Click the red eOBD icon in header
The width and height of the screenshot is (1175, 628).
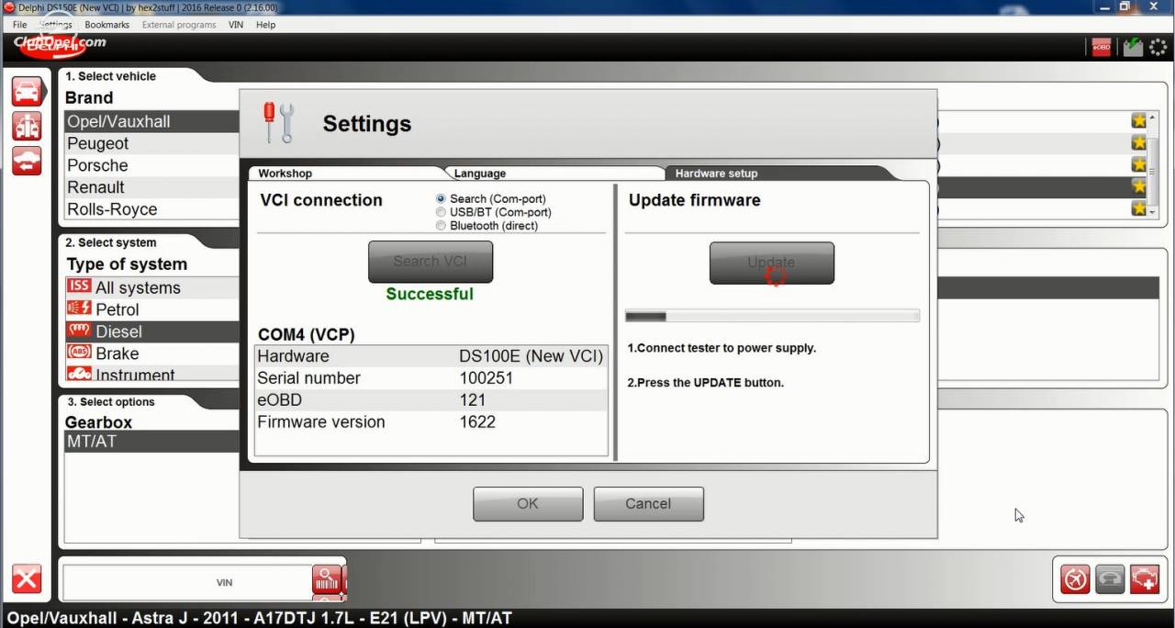[1102, 47]
